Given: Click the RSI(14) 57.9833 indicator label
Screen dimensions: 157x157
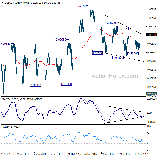Looking at the screenshot, I should pos(11,127).
